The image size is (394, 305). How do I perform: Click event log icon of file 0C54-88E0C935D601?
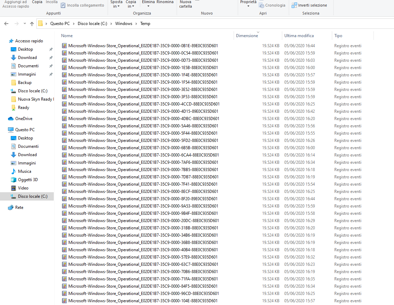tap(64, 53)
